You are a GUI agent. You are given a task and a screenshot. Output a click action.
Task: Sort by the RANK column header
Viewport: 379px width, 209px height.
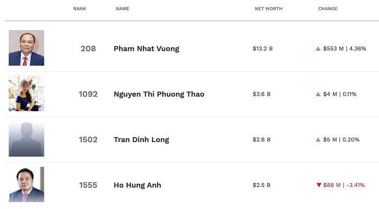coord(80,9)
